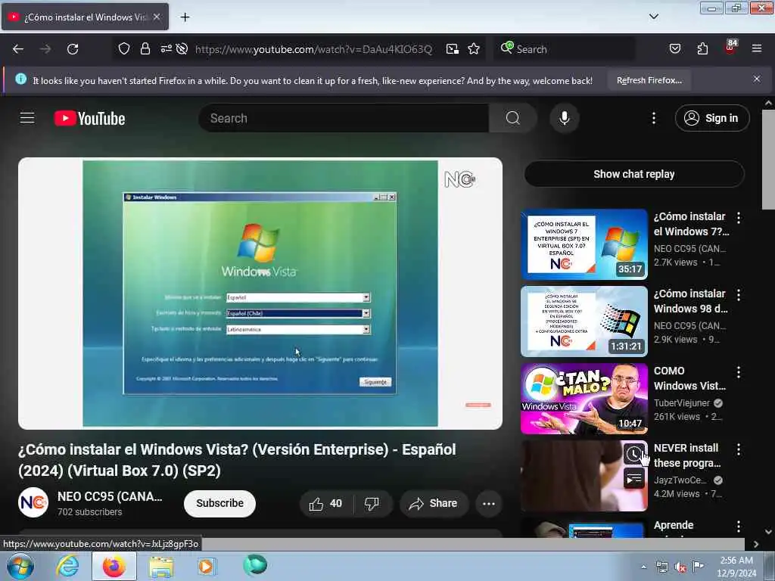This screenshot has width=775, height=581.
Task: Open options for Aprende video
Action: coord(739,527)
